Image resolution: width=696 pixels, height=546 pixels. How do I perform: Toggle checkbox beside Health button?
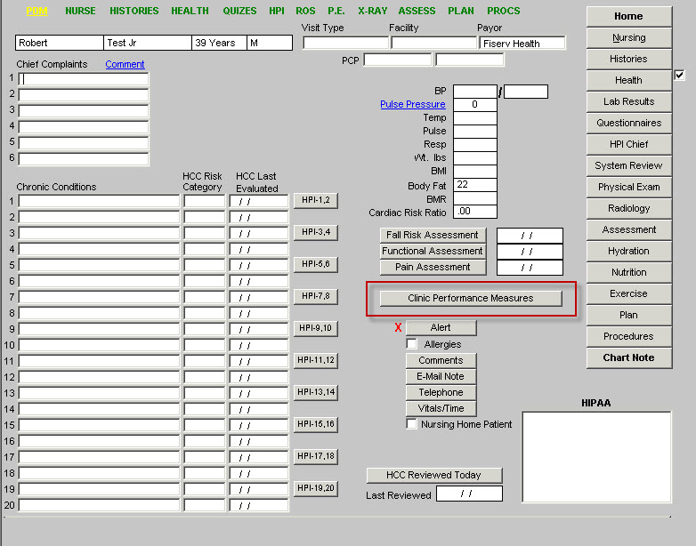click(679, 75)
